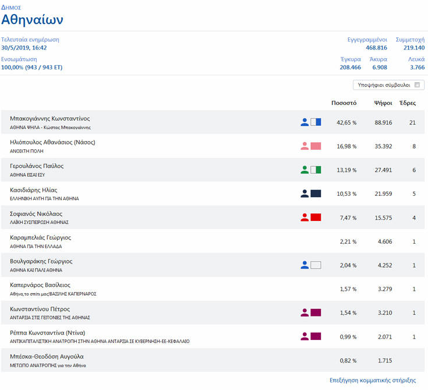
Task: Click the Έδρες column header
Action: tap(407, 103)
